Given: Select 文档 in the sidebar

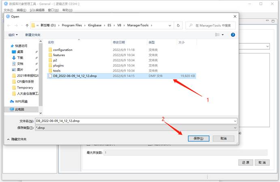Looking at the screenshot, I should coord(20,63).
